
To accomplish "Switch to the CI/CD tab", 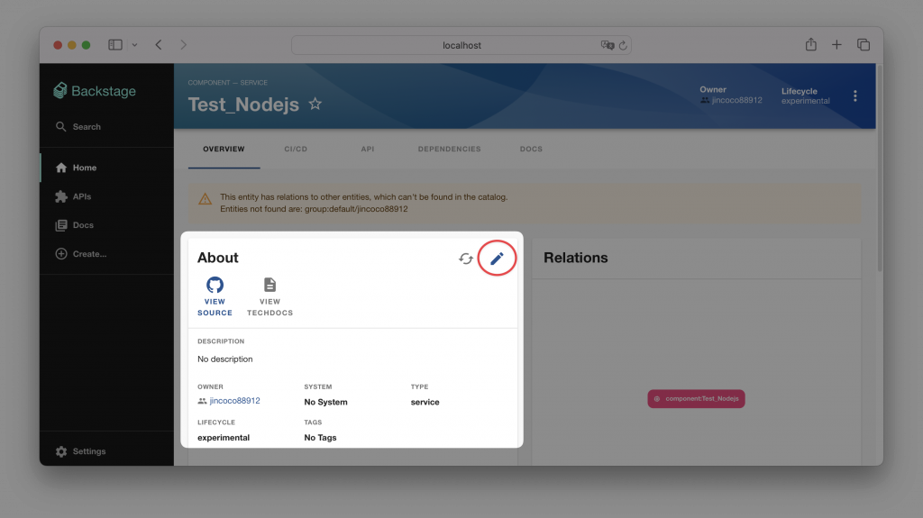I will click(x=296, y=149).
